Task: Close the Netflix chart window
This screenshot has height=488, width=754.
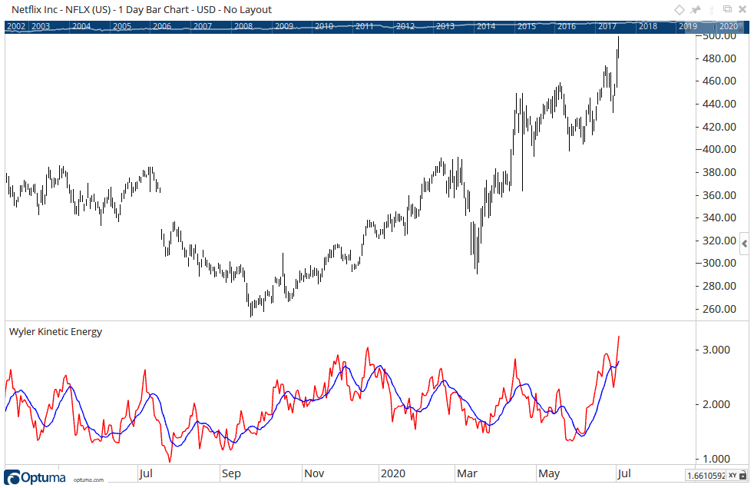Action: coord(742,10)
